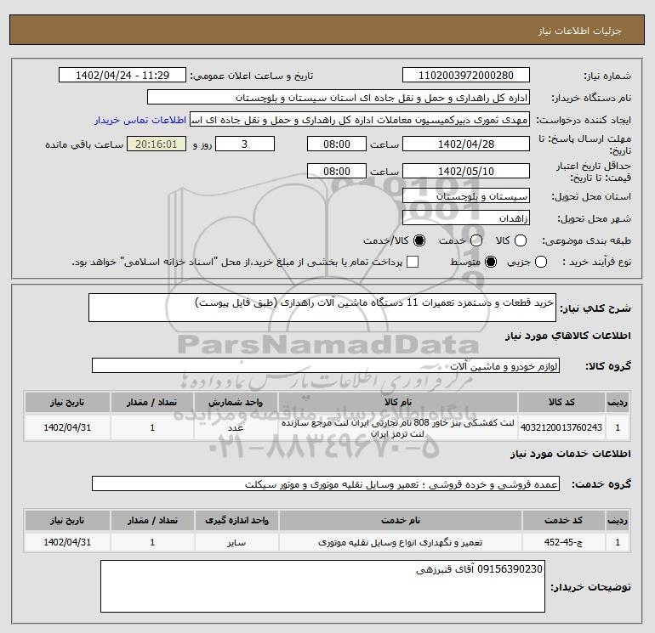Click the نام خدمت column header
Screen dimensions: 655x633
[400, 520]
